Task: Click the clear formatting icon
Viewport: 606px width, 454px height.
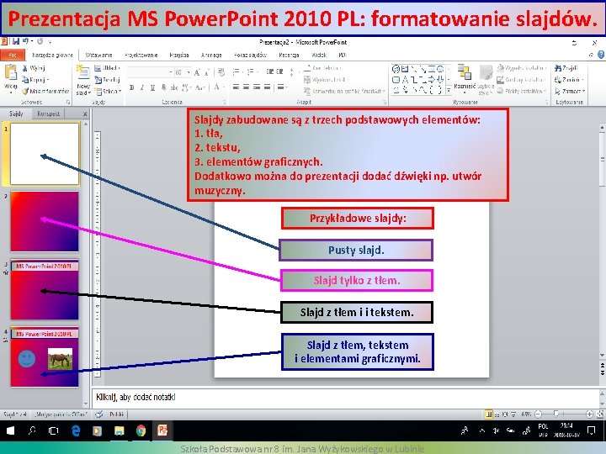Action: pos(221,72)
